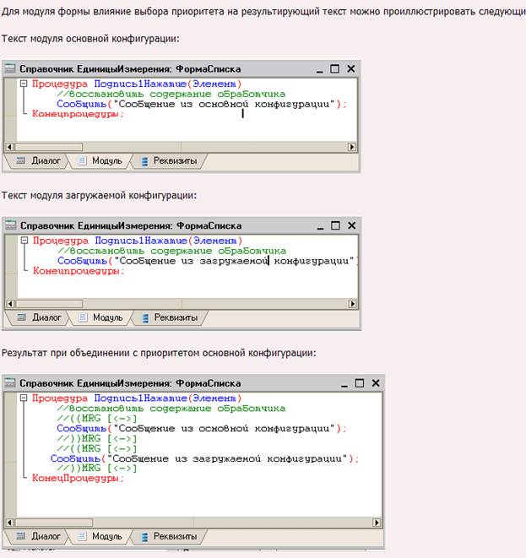This screenshot has width=526, height=558.
Task: Collapse procedure in merge result module
Action: 24,398
